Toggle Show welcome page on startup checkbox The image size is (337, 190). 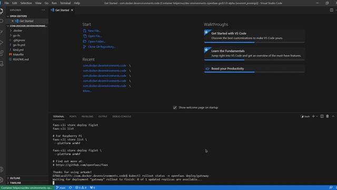[175, 108]
